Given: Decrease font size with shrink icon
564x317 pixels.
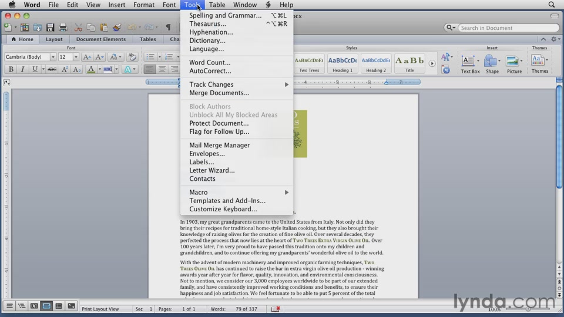Looking at the screenshot, I should click(x=99, y=57).
